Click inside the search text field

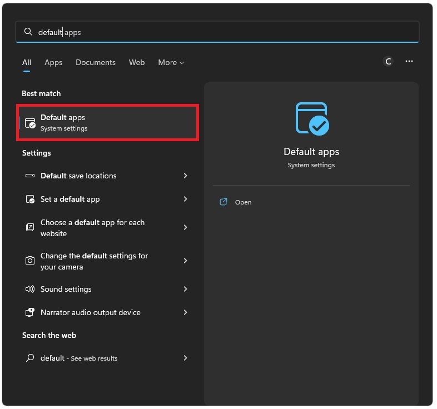coord(222,32)
